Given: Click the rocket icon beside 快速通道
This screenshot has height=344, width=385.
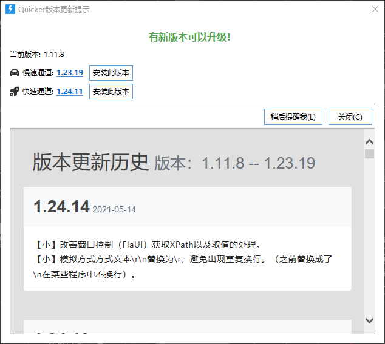Looking at the screenshot, I should click(15, 92).
